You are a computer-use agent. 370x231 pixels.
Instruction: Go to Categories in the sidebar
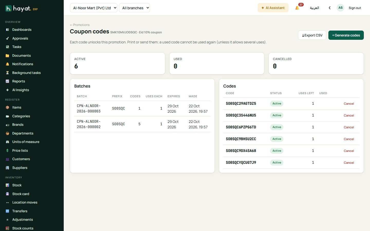click(21, 116)
